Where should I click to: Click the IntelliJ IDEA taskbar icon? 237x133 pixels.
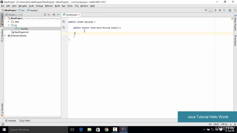[123, 130]
